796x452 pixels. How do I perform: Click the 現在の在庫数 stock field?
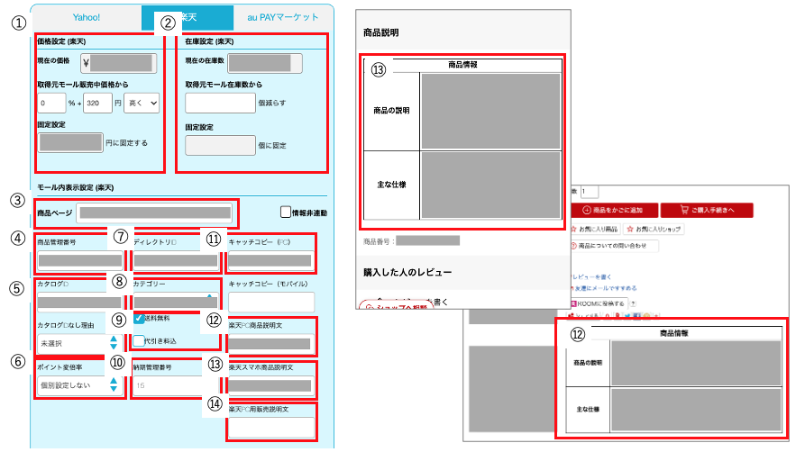[x=264, y=63]
